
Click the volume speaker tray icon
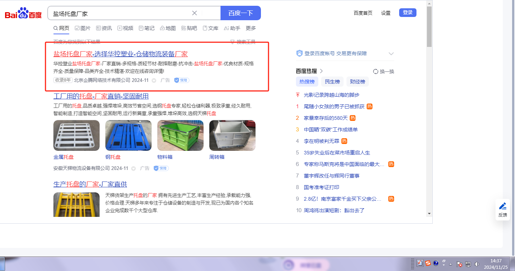477,264
